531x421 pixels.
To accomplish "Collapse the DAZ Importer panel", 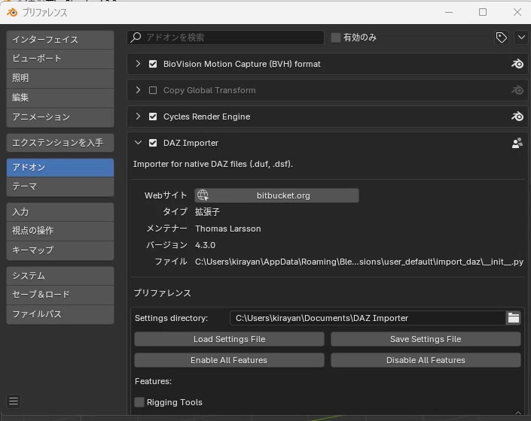I will pos(138,143).
